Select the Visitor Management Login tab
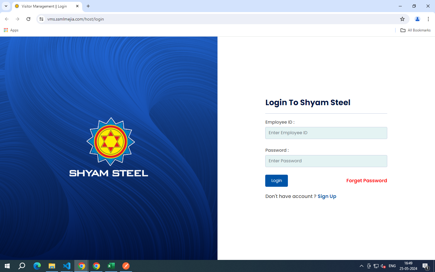 44,6
